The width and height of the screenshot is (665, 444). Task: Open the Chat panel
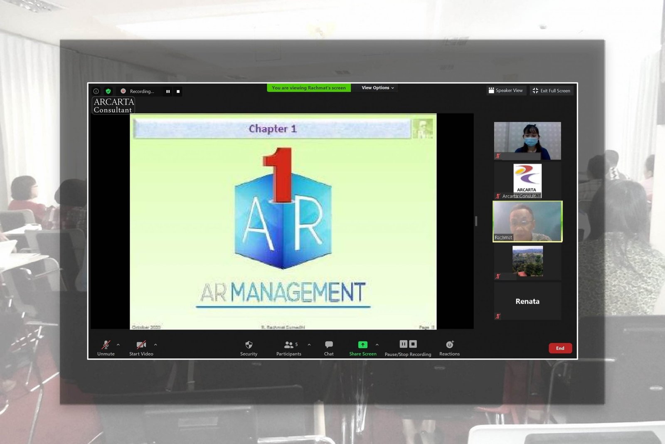[x=329, y=348]
